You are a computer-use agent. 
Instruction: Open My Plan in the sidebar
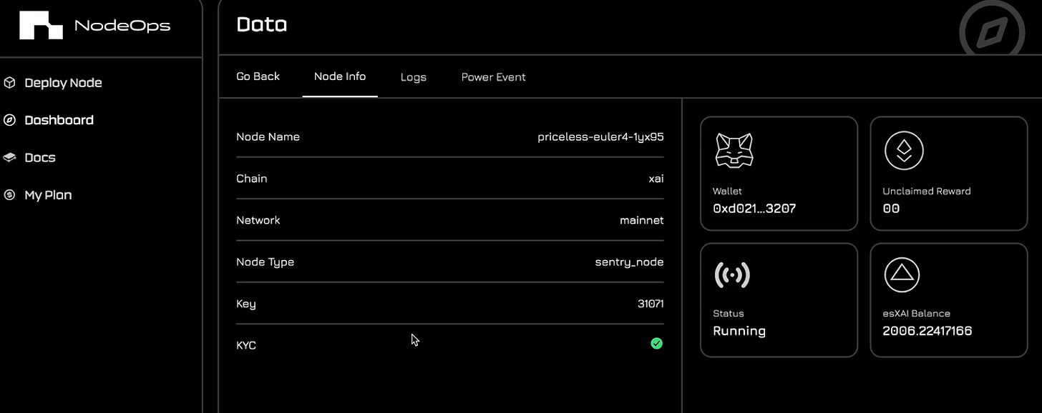point(48,195)
